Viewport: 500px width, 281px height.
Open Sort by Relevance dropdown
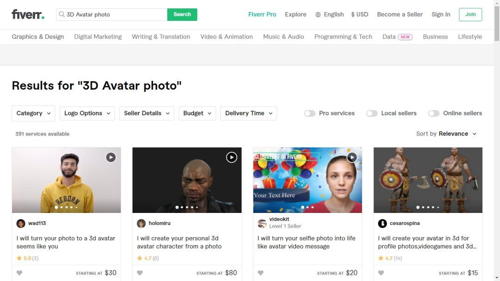pyautogui.click(x=447, y=134)
